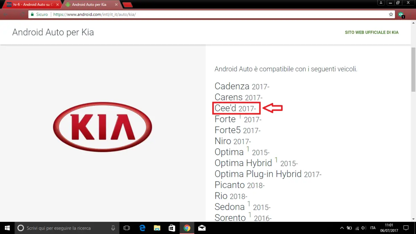The image size is (416, 234).
Task: Check battery status in system tray
Action: pos(349,228)
